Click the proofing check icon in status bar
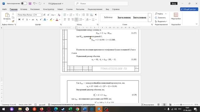 point(36,105)
